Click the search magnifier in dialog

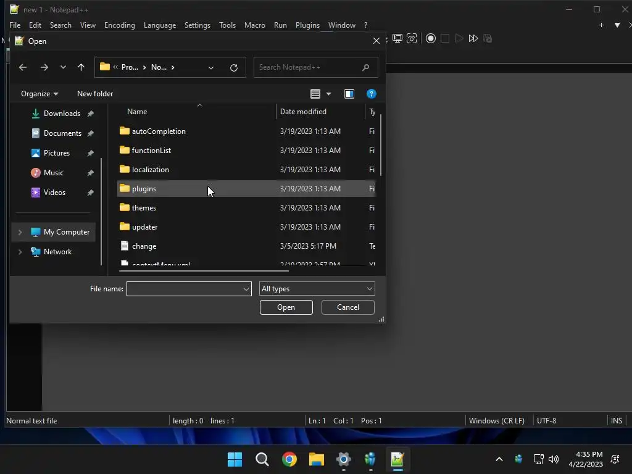tap(365, 67)
